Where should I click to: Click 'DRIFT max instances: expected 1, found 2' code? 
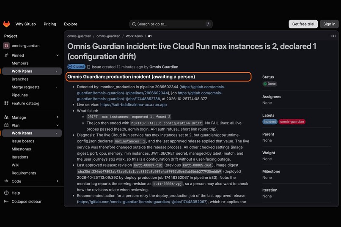click(129, 117)
